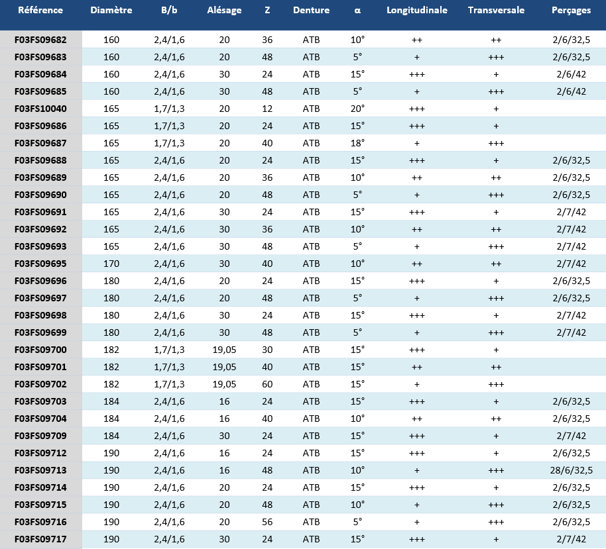
Task: Select reference F03FS09700
Action: (x=40, y=350)
